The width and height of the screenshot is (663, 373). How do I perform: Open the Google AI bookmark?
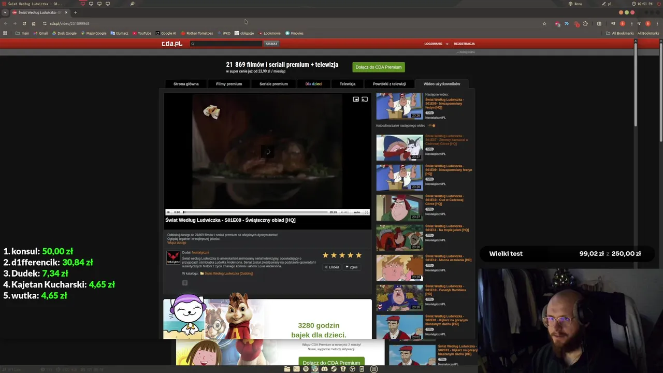point(166,33)
